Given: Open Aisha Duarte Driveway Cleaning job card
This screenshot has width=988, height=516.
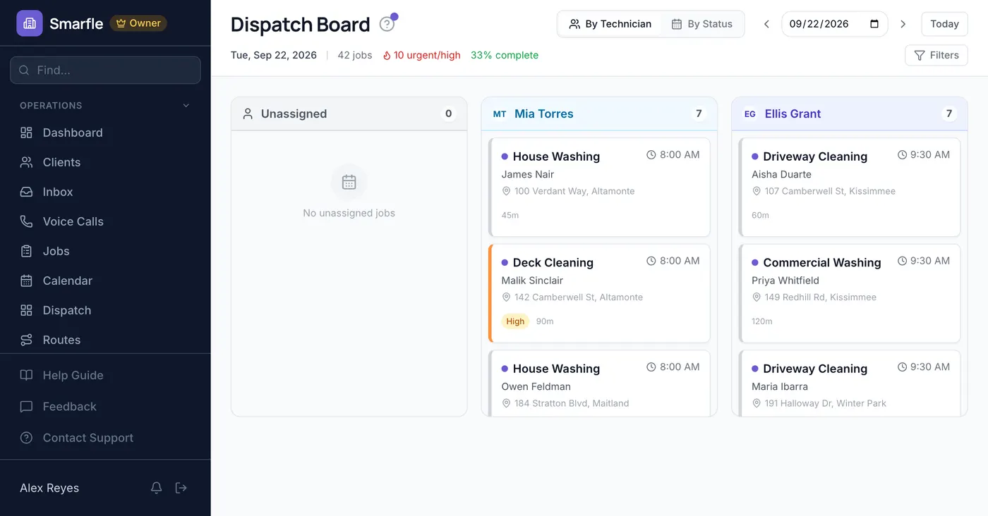Looking at the screenshot, I should pos(850,187).
